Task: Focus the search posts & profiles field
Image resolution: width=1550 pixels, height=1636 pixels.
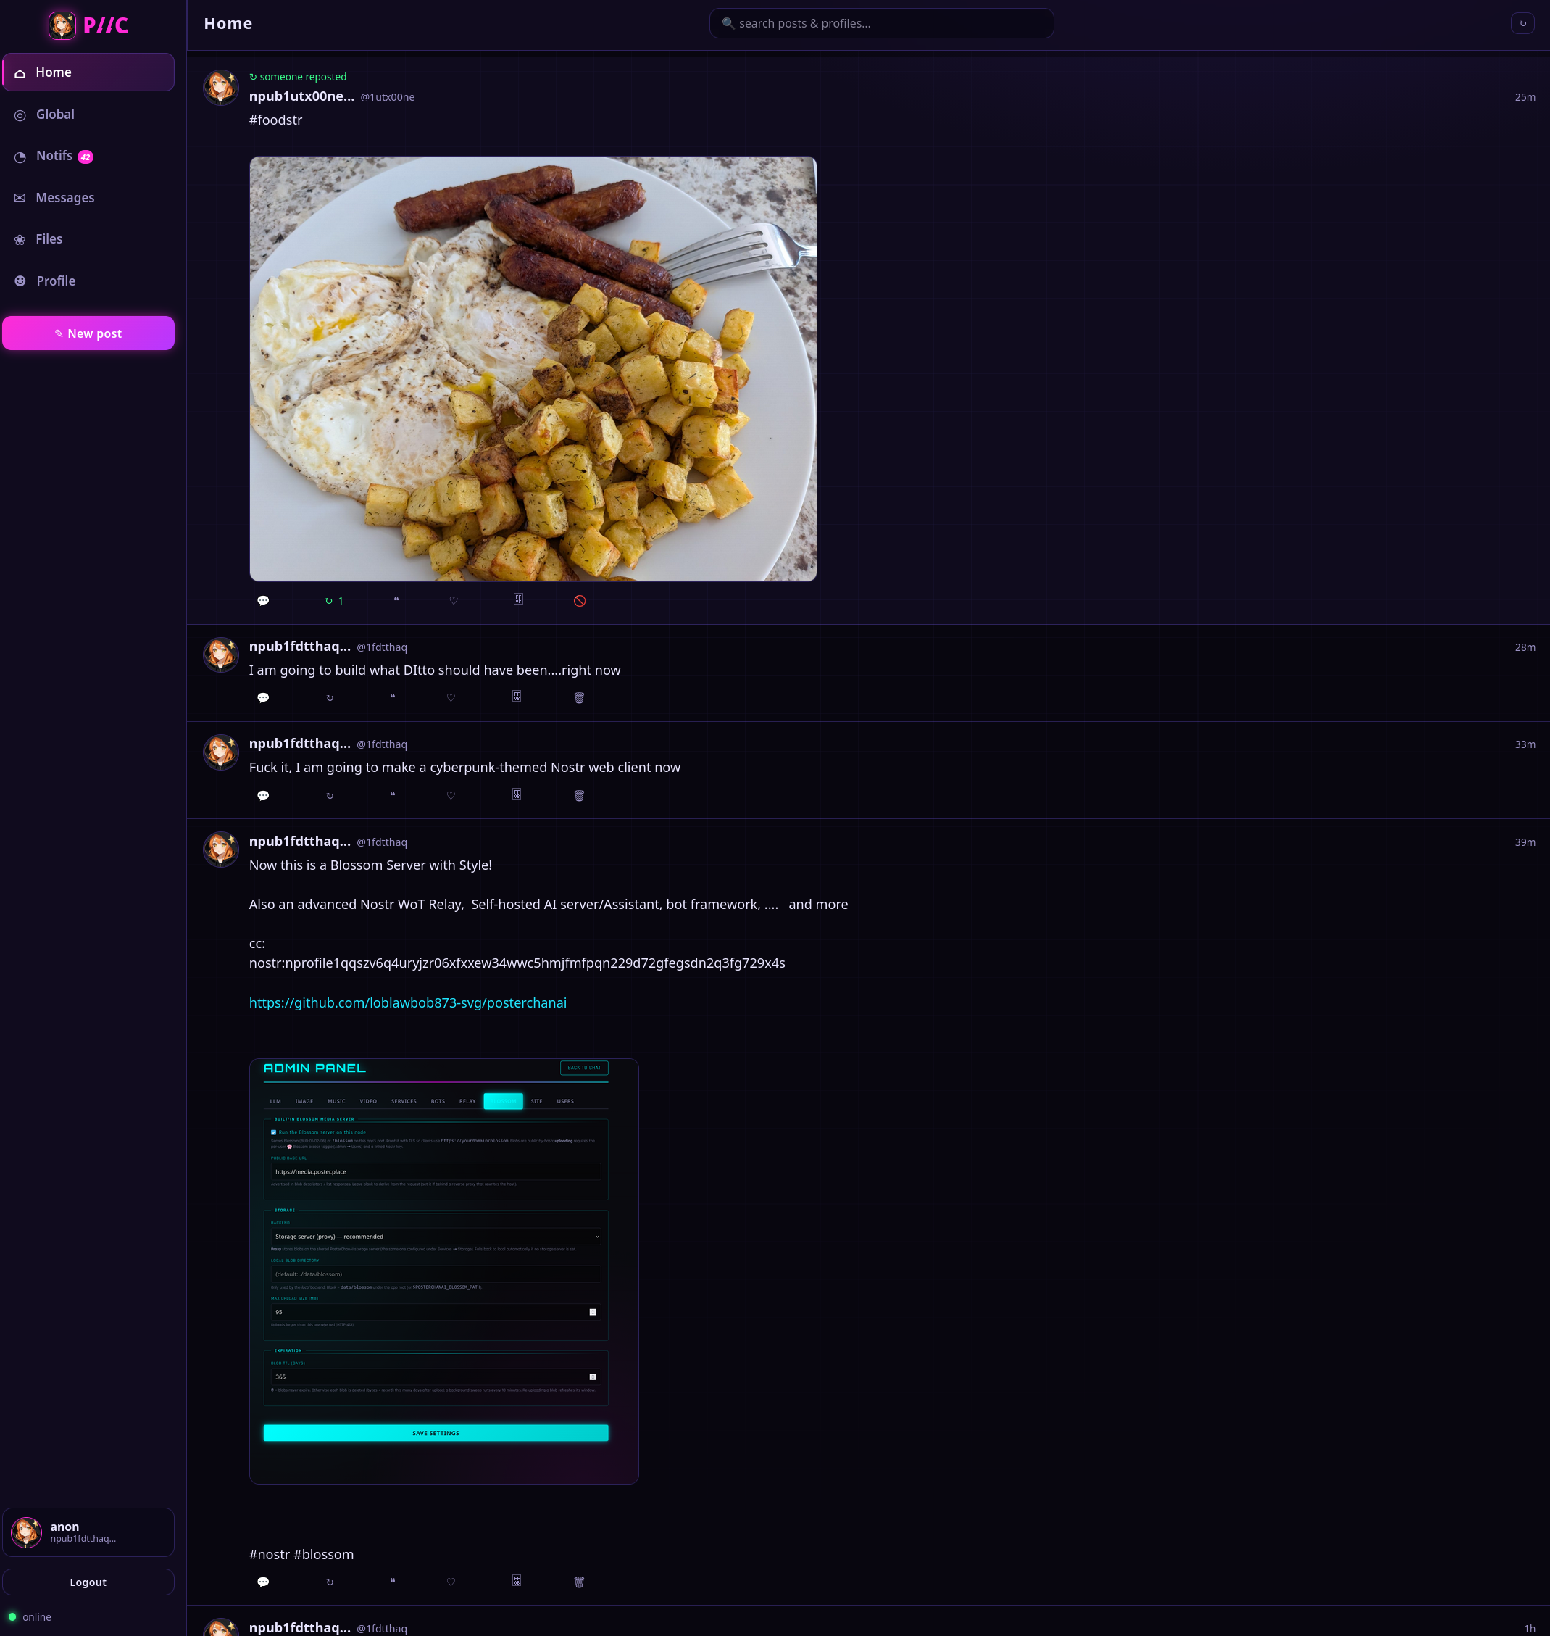Action: pyautogui.click(x=880, y=23)
